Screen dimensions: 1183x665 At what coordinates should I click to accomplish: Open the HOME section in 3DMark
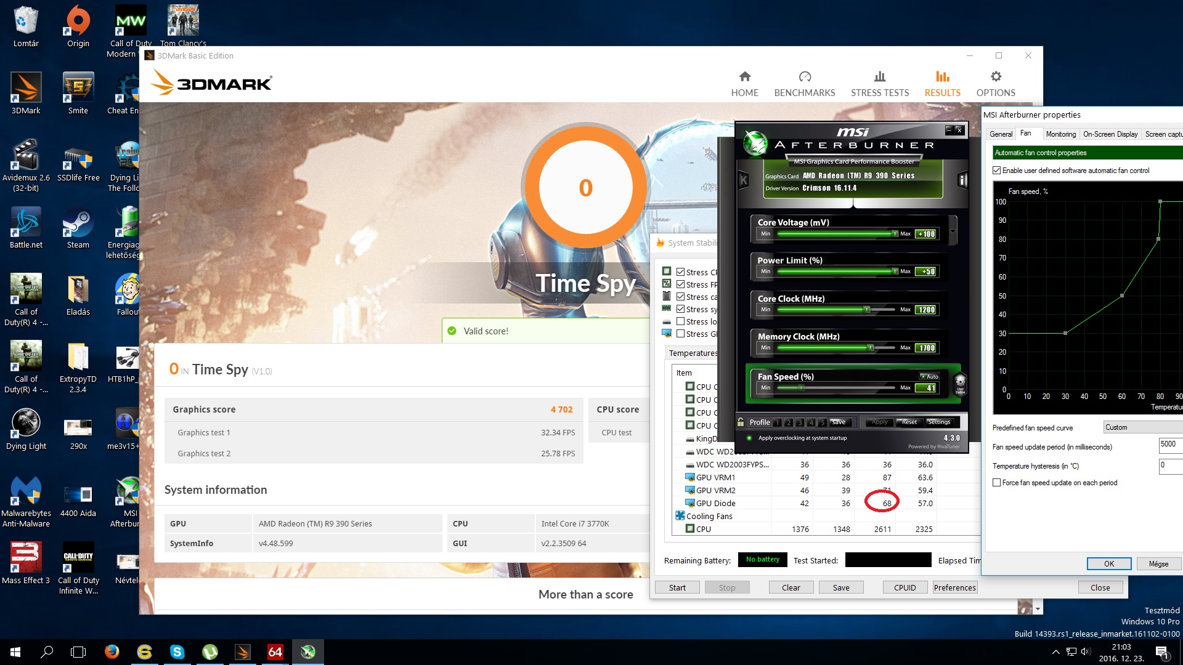[x=744, y=84]
